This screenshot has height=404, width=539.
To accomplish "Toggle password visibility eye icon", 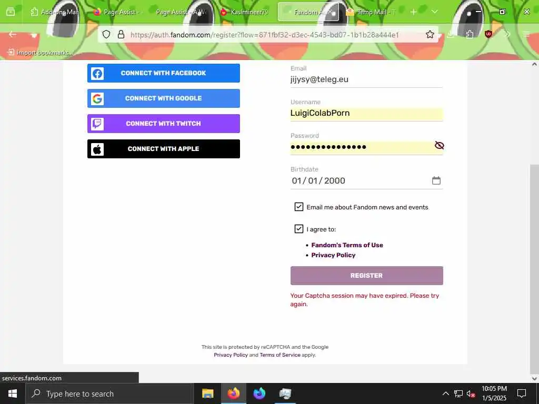I will coord(439,145).
